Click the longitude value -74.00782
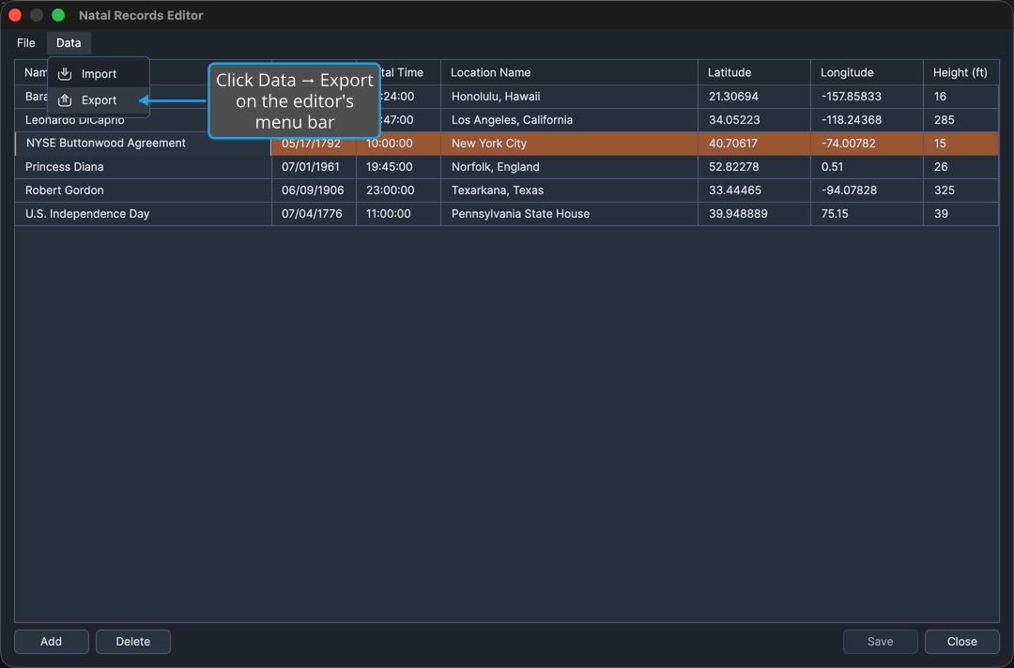1014x668 pixels. point(867,144)
